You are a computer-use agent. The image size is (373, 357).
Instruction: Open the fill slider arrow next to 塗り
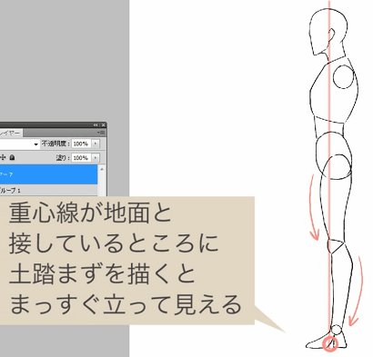click(96, 158)
